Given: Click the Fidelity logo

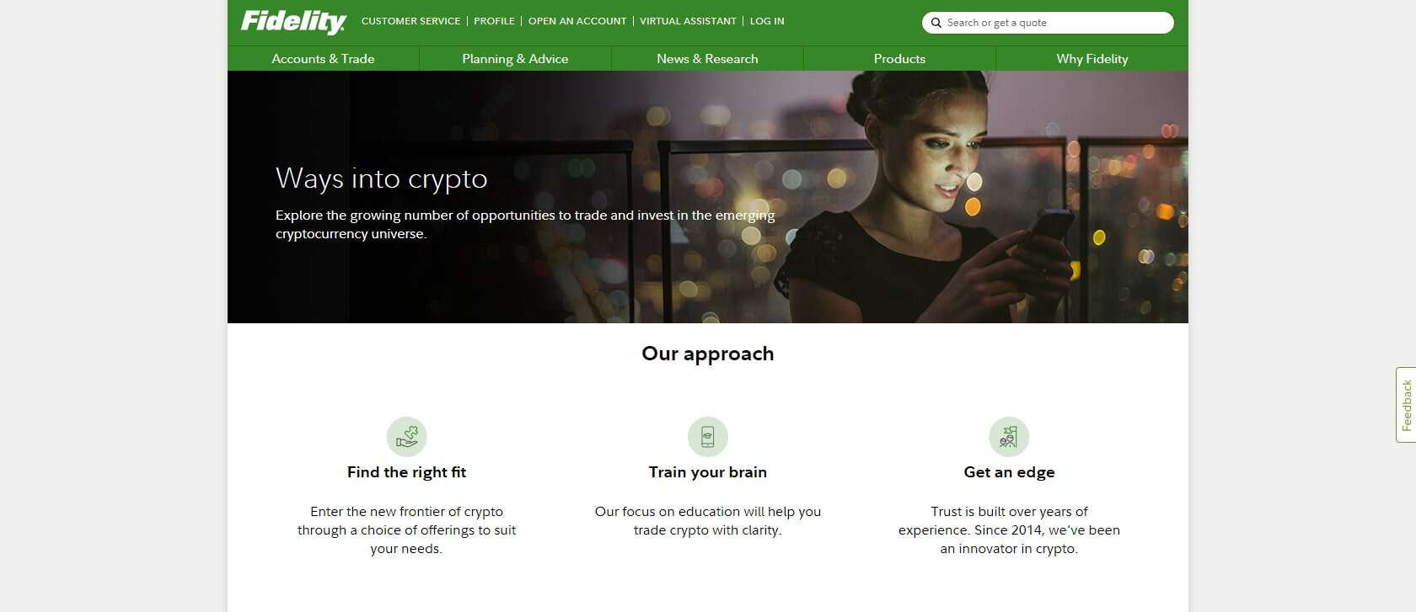Looking at the screenshot, I should [293, 22].
